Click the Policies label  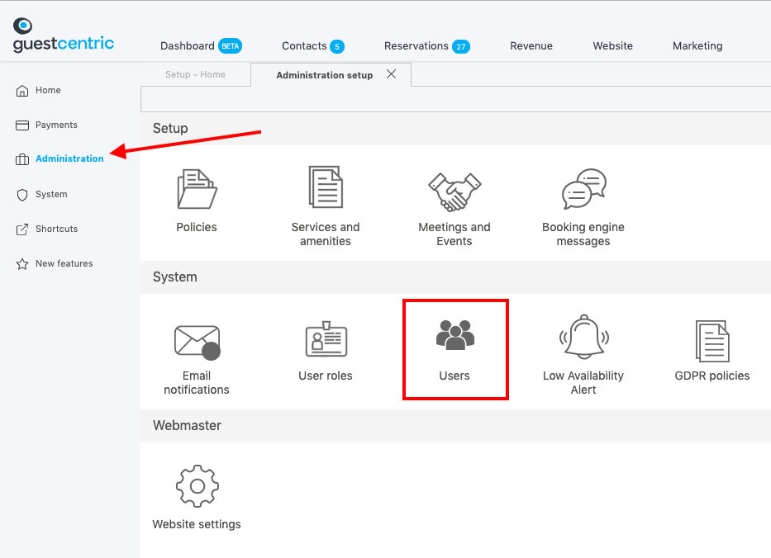[197, 227]
